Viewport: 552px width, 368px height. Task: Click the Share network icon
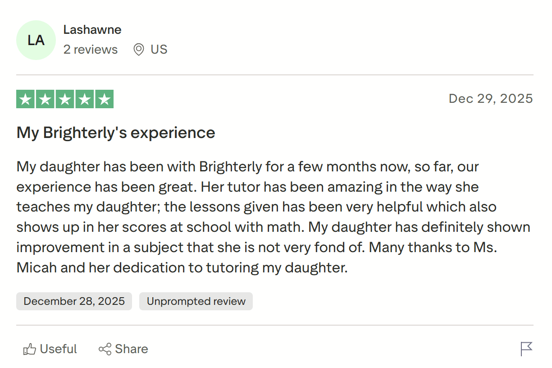point(105,349)
